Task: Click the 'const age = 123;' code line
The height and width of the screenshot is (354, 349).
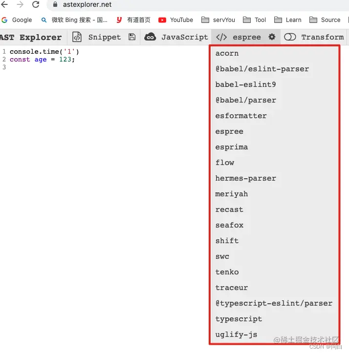Action: click(x=42, y=60)
